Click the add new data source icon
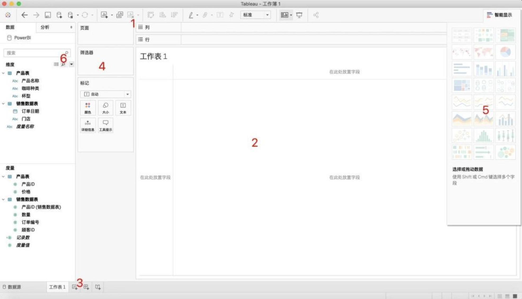 pos(59,15)
